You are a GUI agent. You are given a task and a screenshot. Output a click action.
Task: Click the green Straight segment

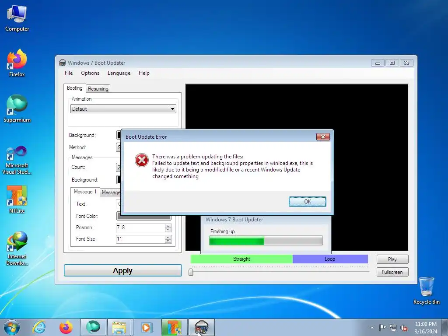point(241,259)
